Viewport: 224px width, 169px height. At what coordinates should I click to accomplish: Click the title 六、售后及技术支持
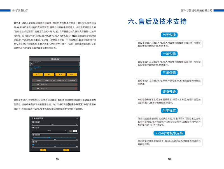[157, 22]
